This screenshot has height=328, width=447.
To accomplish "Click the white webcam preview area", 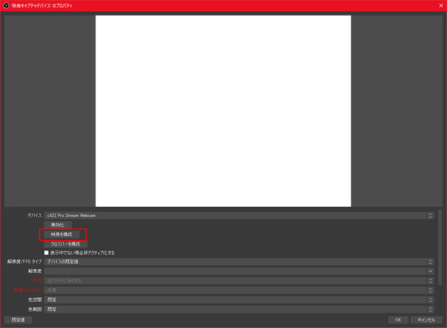I will 223,111.
